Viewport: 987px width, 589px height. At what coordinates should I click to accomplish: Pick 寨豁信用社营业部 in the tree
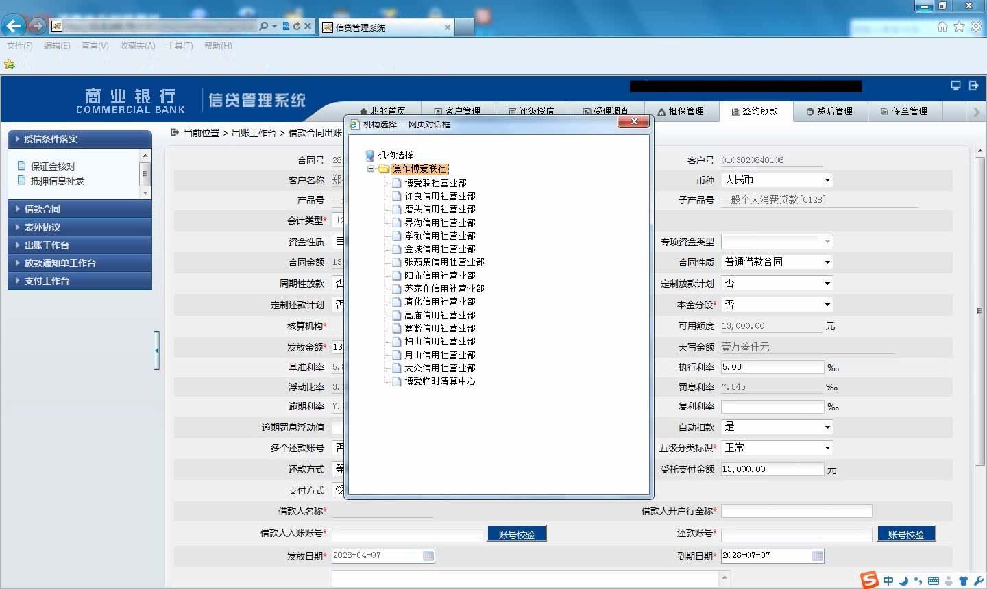point(439,328)
